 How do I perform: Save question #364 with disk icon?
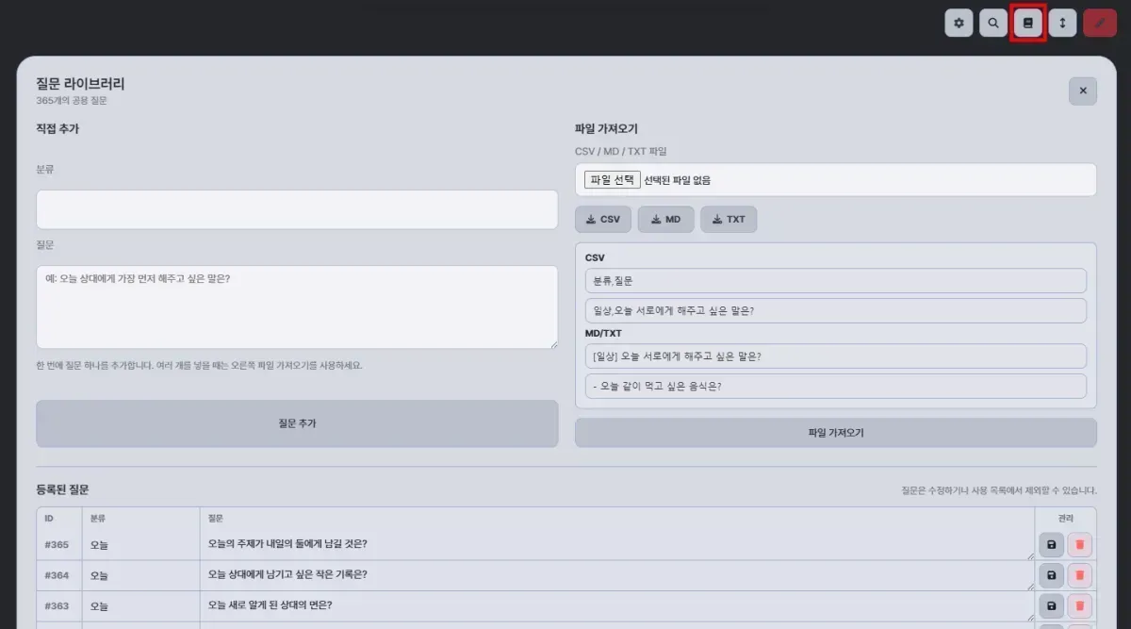click(x=1052, y=575)
